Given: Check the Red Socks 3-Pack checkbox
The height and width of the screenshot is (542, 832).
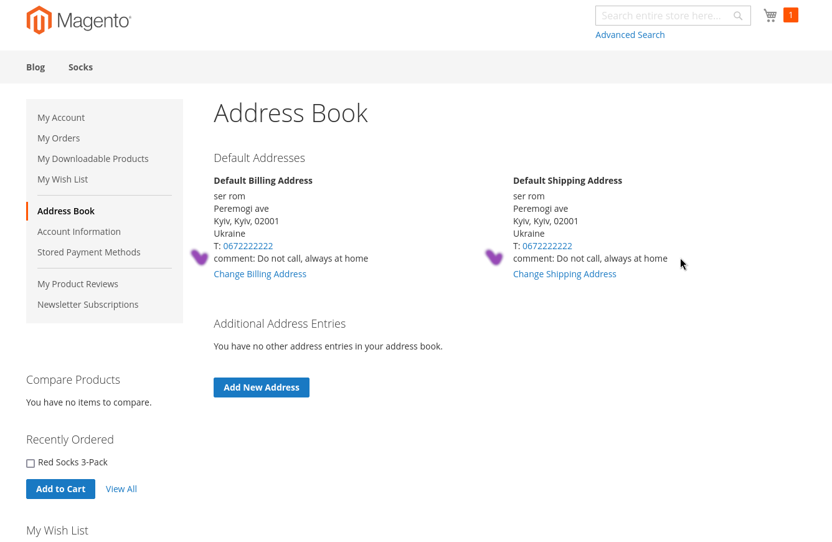Looking at the screenshot, I should click(x=31, y=463).
